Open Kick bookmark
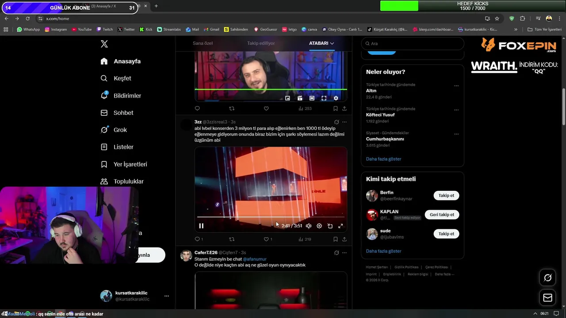 point(146,30)
